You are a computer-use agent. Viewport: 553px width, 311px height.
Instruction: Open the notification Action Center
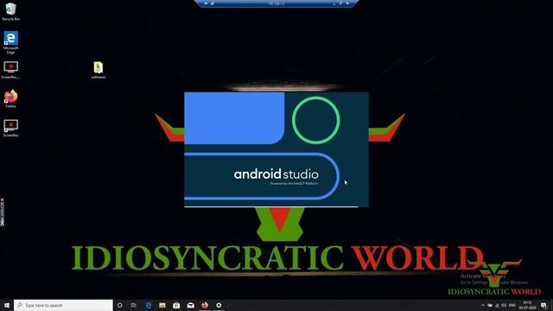click(543, 305)
